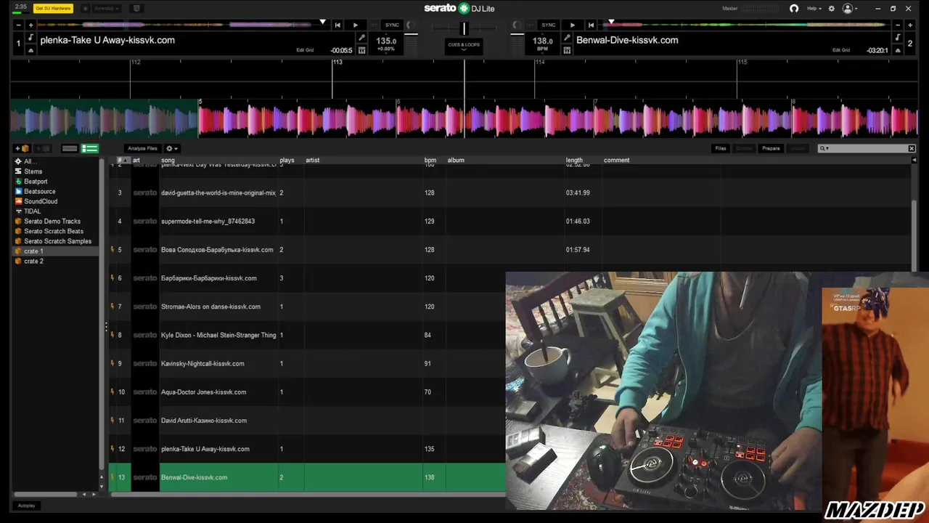Select track Stromae-Alors on danse-kissvk.com
The image size is (929, 523).
(x=210, y=307)
